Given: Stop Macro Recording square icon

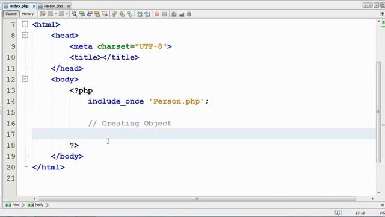Looking at the screenshot, I should click(164, 14).
